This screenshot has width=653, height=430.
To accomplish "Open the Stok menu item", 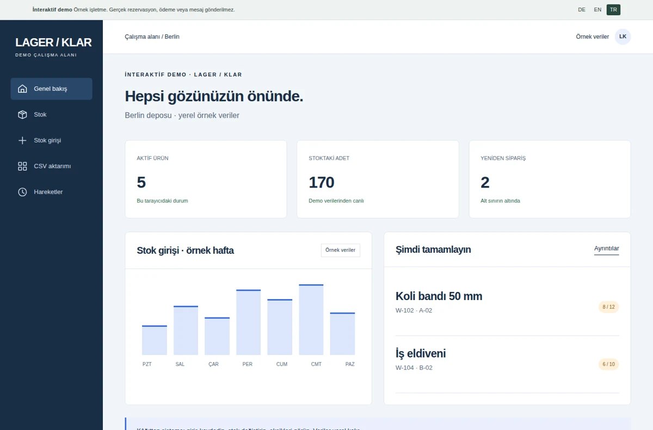I will 51,115.
